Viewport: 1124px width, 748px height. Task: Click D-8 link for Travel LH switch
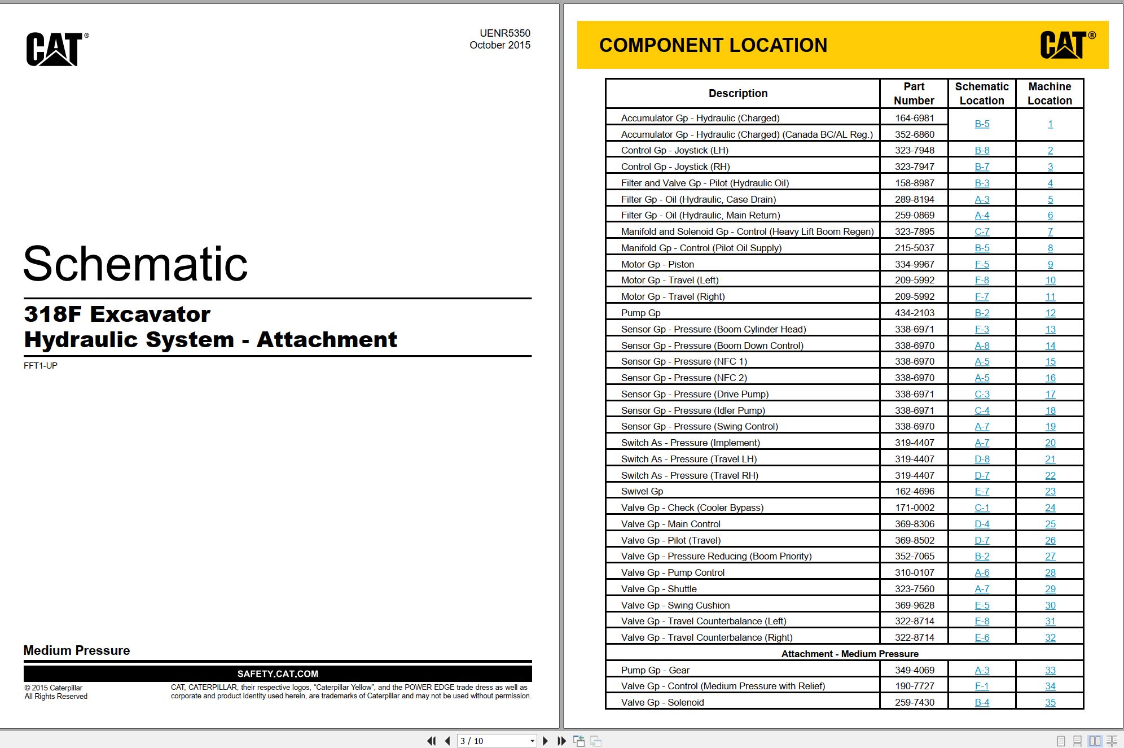tap(982, 459)
